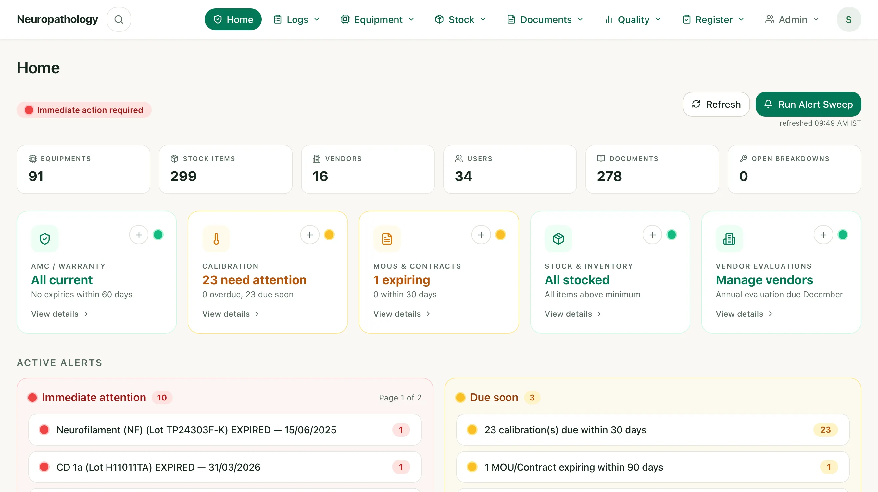The height and width of the screenshot is (492, 878).
Task: Click the chip icon in the Equipments tile
Action: pyautogui.click(x=33, y=159)
